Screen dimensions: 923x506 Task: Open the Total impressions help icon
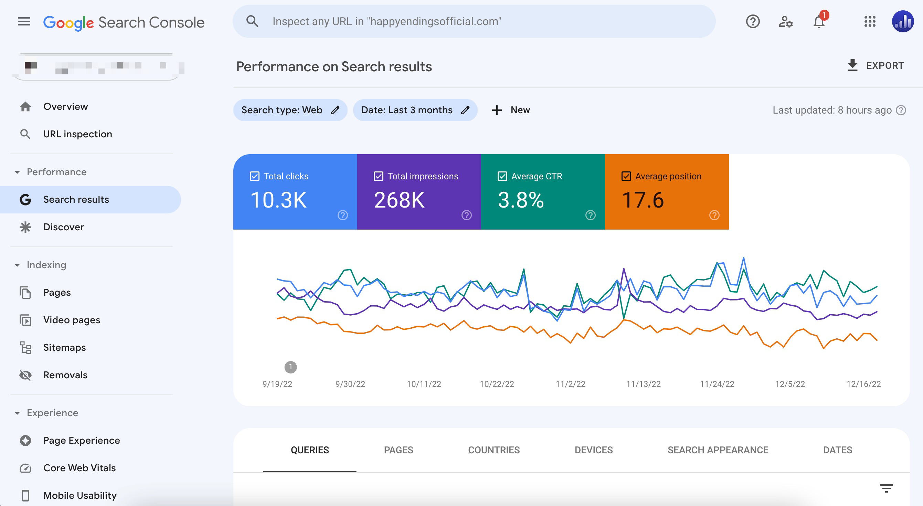pyautogui.click(x=467, y=215)
